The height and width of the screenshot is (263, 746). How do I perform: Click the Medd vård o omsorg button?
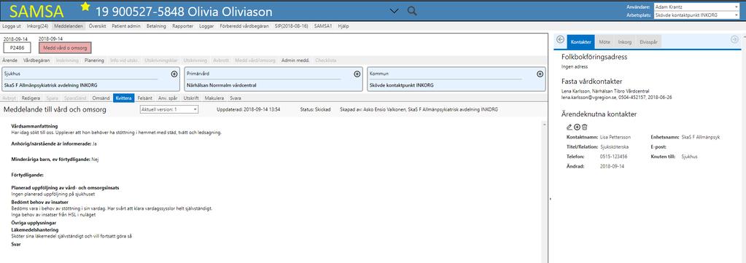click(65, 47)
